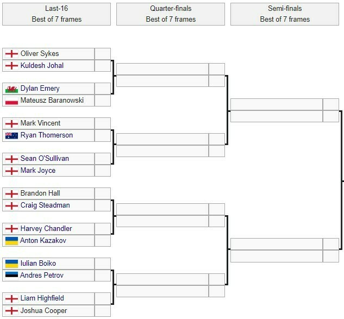
Task: Open Harvey Chandler player link
Action: 46,229
